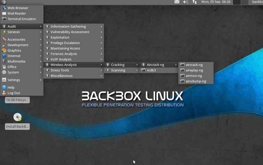Click the Install BackBox disc icon

tap(17, 117)
